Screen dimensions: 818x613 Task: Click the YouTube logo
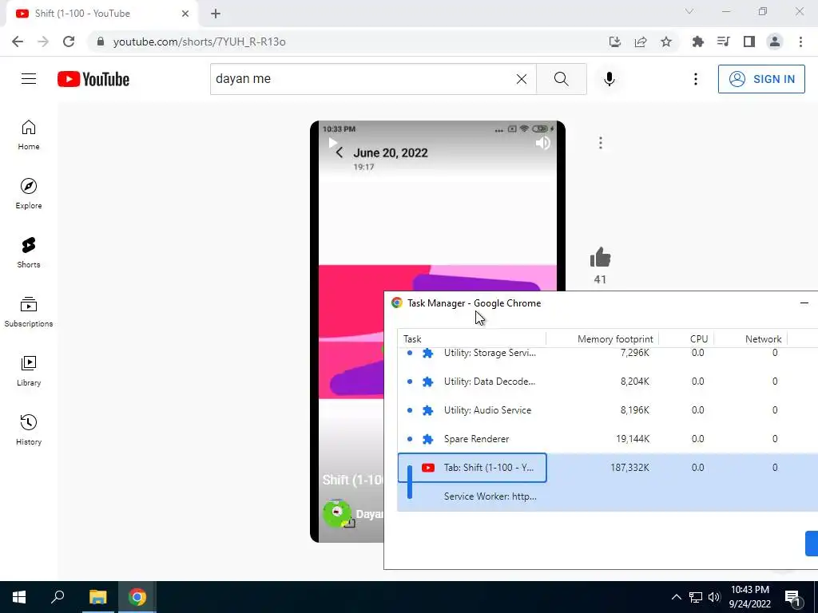[x=93, y=79]
